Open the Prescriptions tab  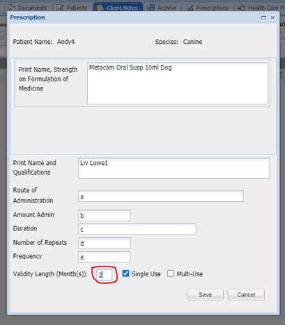208,8
